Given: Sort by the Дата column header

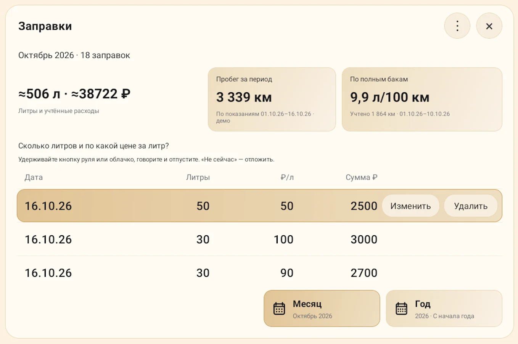Looking at the screenshot, I should coord(34,177).
